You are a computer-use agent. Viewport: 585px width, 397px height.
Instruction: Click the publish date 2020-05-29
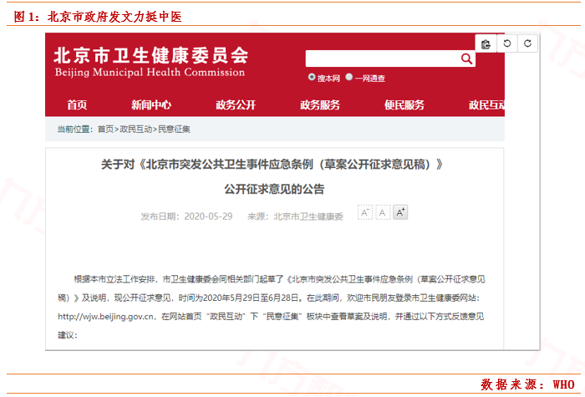[208, 216]
